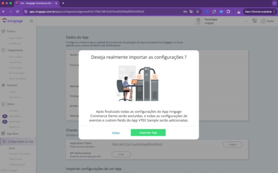The height and width of the screenshot is (173, 278).
Task: Click the Status section icon
Action: click(3, 104)
